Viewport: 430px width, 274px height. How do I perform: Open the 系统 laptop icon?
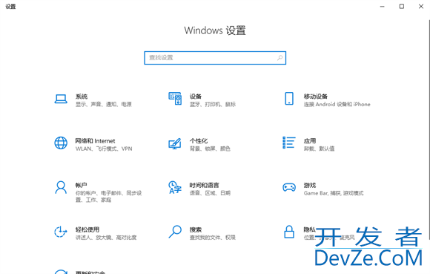tap(61, 99)
